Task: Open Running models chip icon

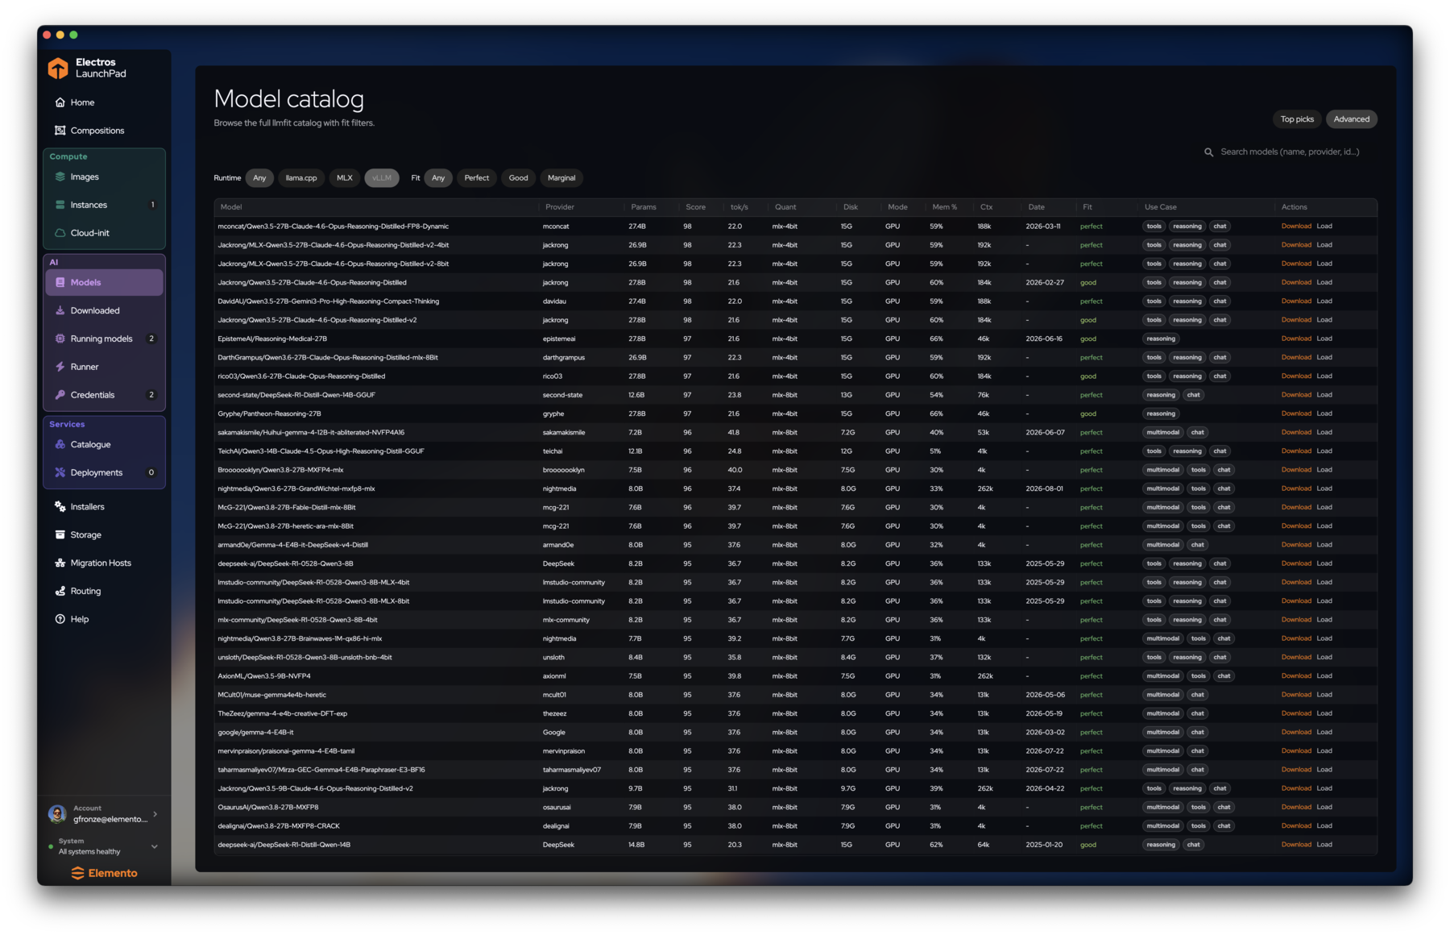Action: click(x=60, y=339)
